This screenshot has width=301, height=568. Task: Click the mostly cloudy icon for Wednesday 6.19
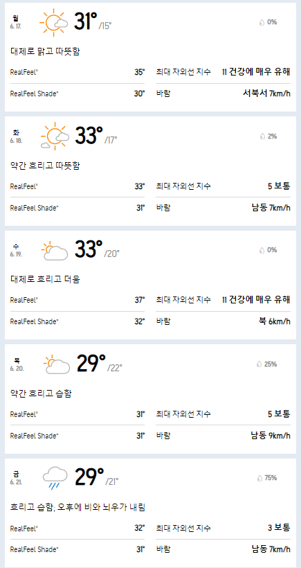coord(55,251)
